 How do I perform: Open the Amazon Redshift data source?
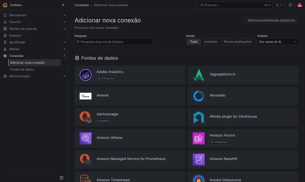pyautogui.click(x=243, y=159)
